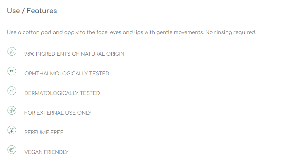Click the 'FOR EXTERNAL USE ONLY' label
This screenshot has height=167, width=284.
(58, 113)
